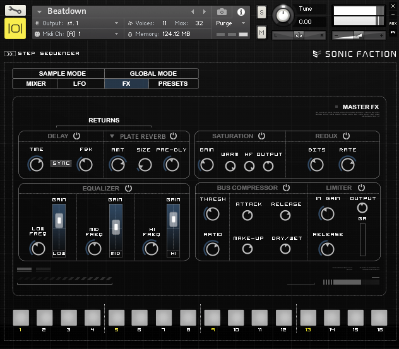Image resolution: width=399 pixels, height=349 pixels.
Task: Open instrument edit mode with wrench icon
Action: [15, 11]
